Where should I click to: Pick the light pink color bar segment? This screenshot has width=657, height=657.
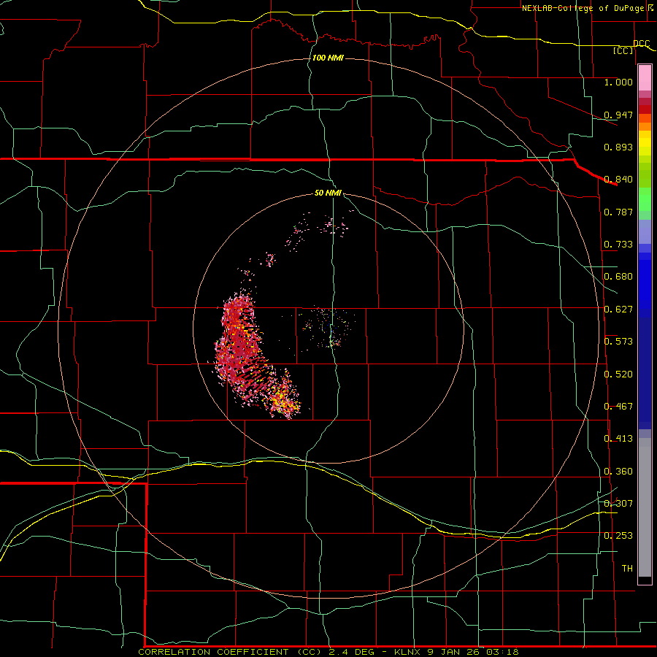645,78
